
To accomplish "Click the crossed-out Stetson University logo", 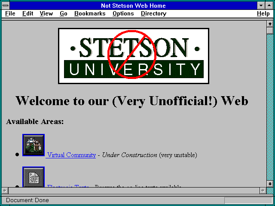I will pyautogui.click(x=134, y=56).
